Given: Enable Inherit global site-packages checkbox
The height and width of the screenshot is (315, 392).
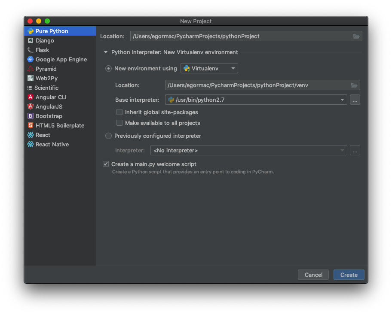Looking at the screenshot, I should pos(119,112).
